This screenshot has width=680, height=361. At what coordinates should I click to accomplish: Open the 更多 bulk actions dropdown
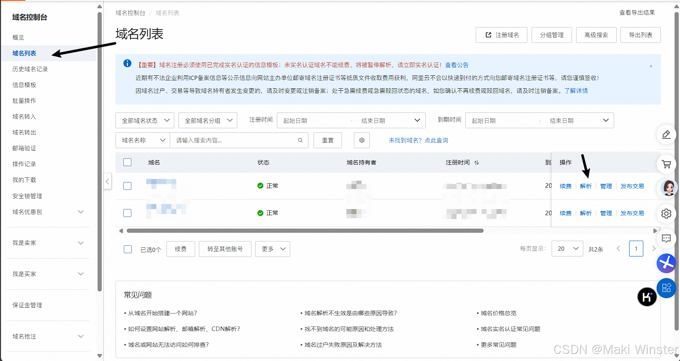273,249
